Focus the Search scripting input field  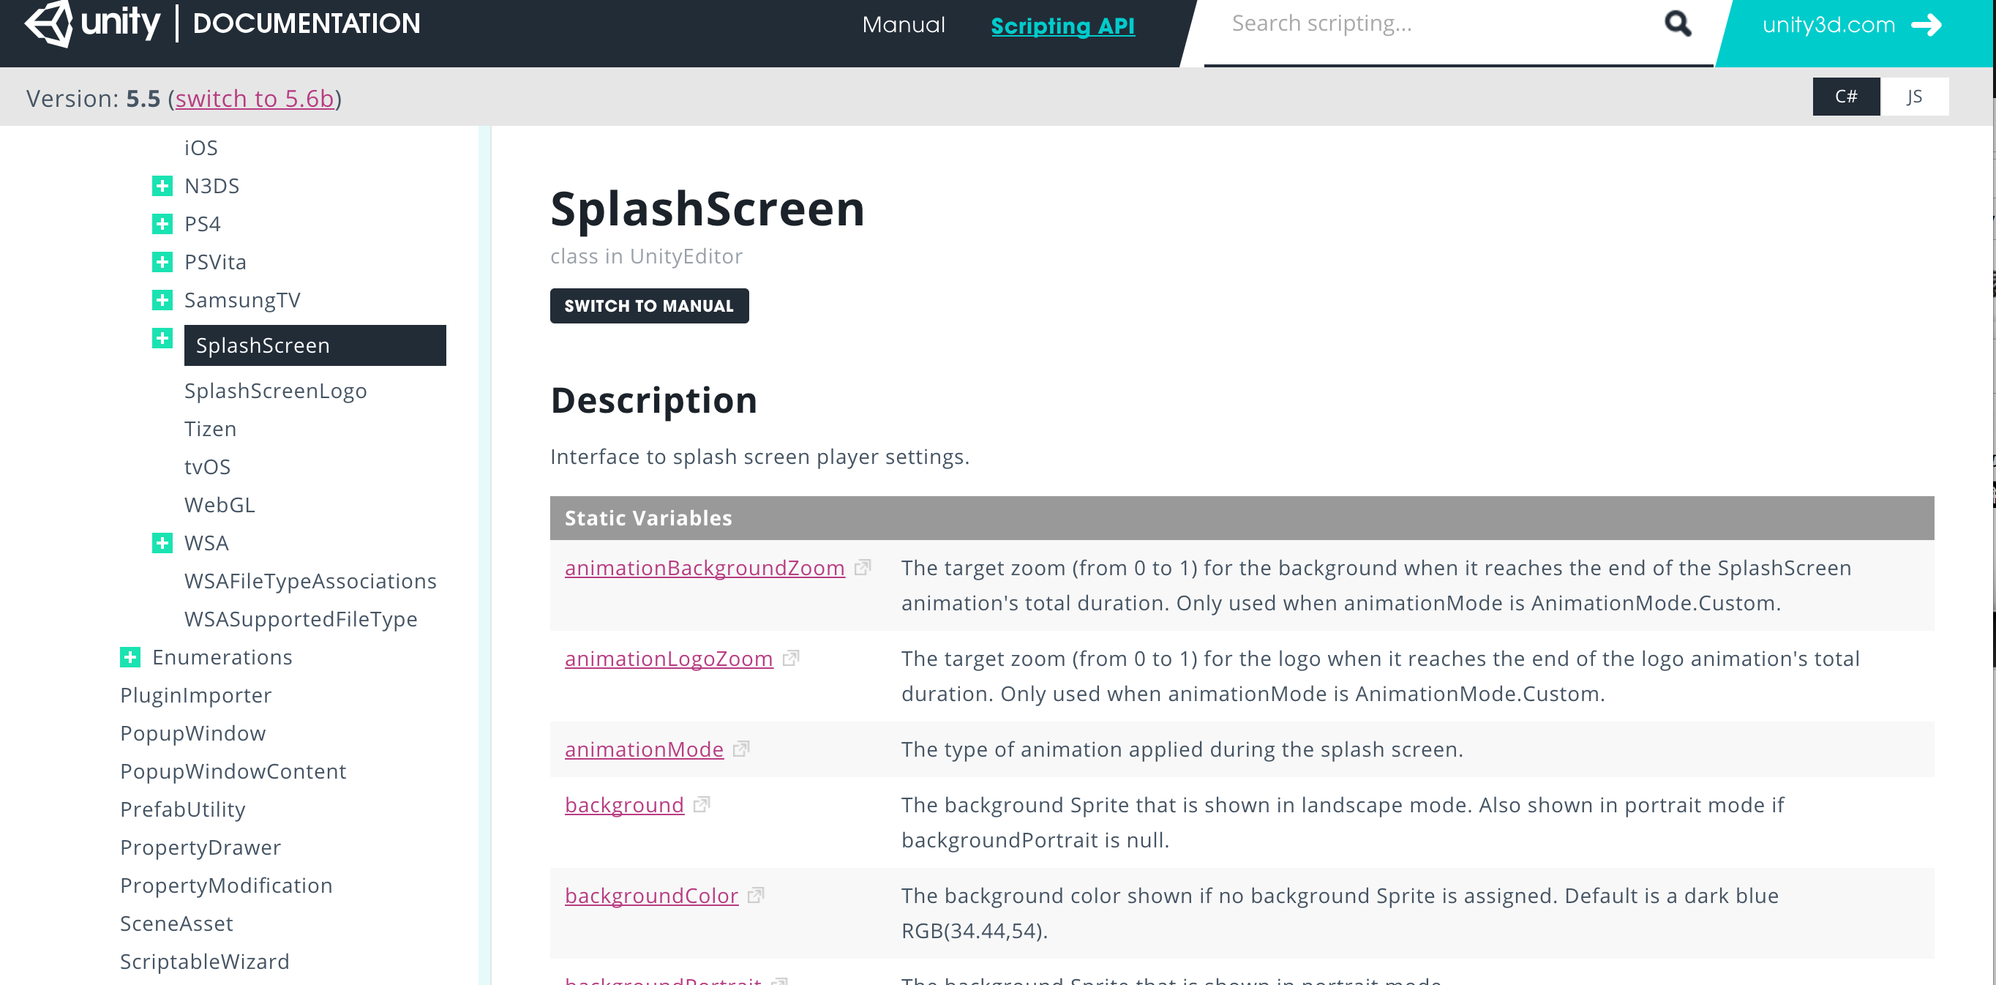1433,25
